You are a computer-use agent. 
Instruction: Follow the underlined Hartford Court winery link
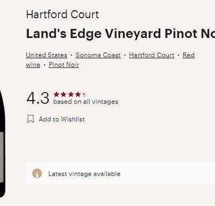pos(152,55)
